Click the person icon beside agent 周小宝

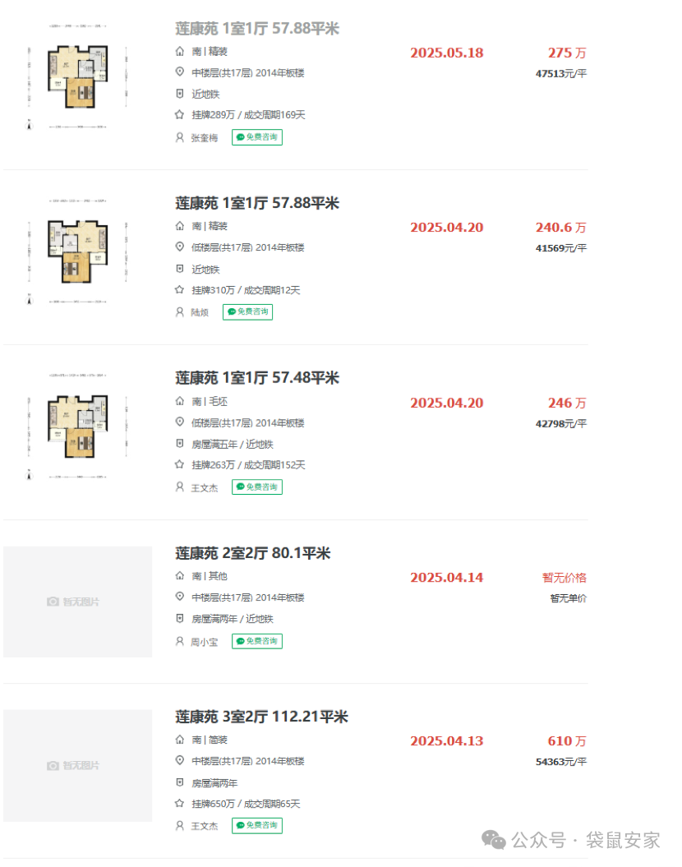[x=180, y=641]
